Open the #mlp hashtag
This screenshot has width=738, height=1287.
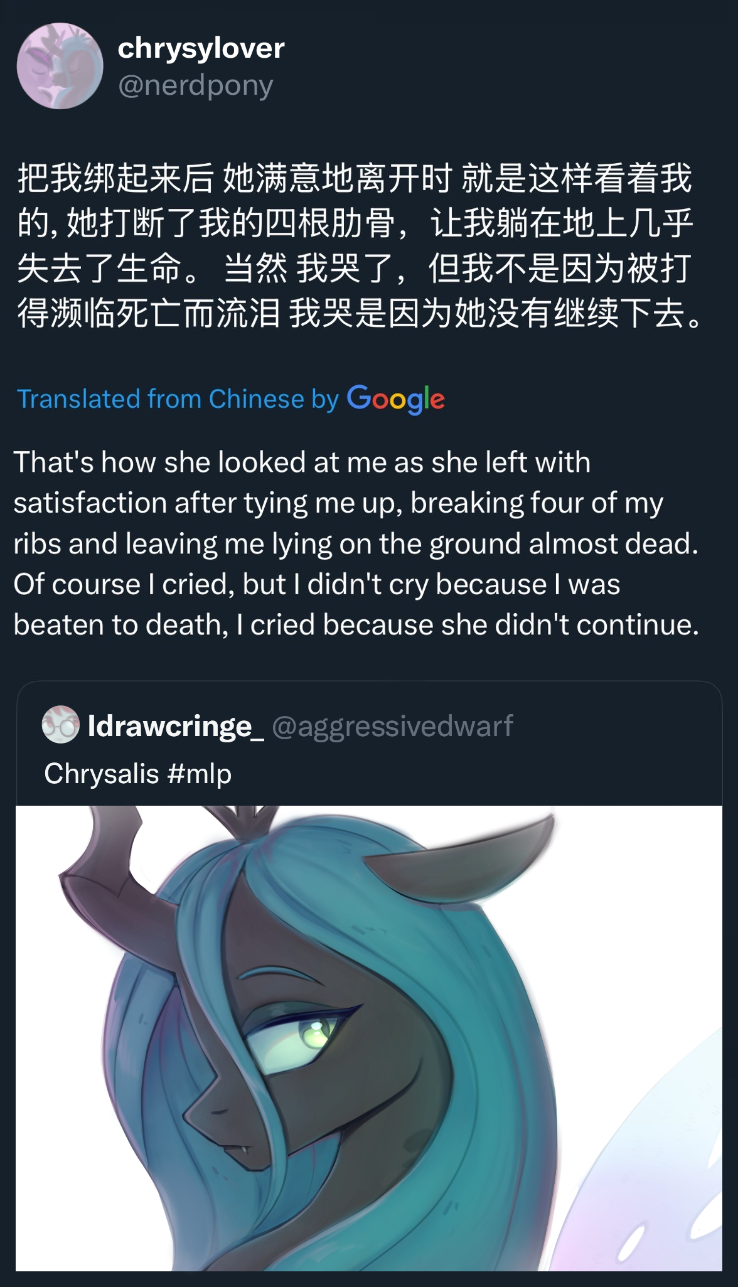[x=200, y=773]
